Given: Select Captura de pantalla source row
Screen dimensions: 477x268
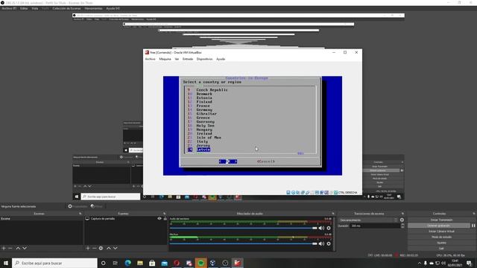Looking at the screenshot, I should click(x=126, y=218).
